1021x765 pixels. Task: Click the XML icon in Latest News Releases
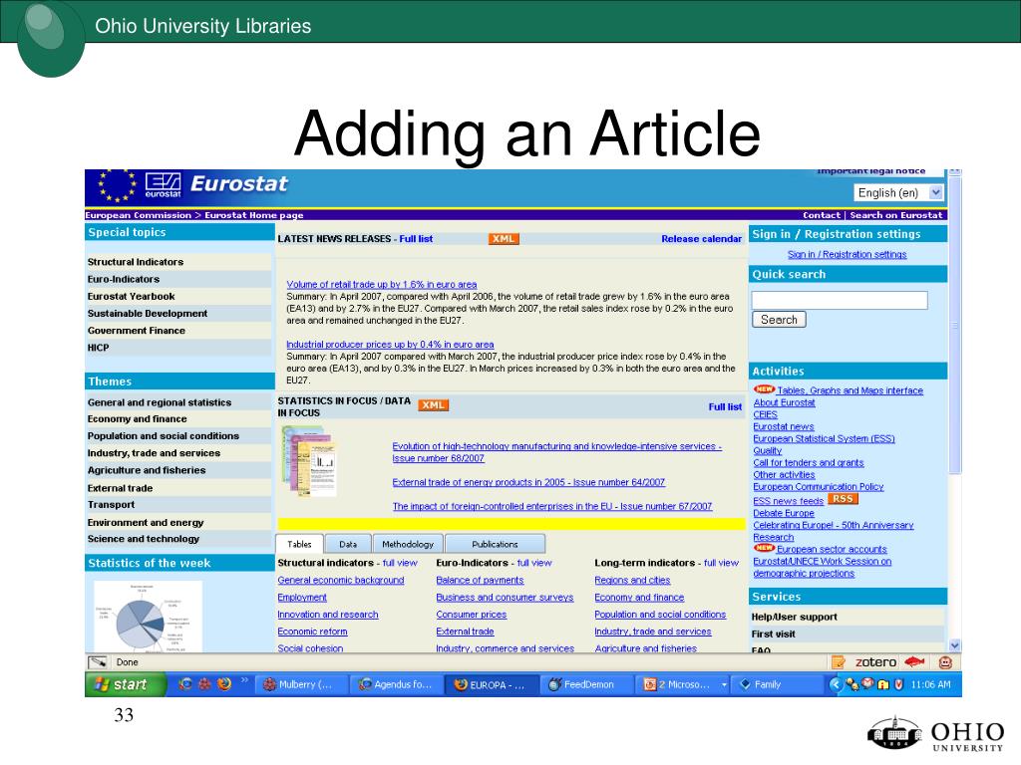[x=504, y=239]
